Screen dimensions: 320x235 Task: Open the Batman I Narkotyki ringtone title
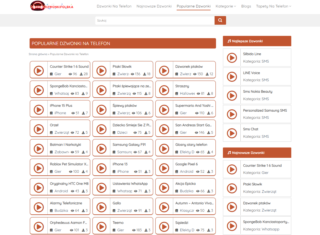[x=65, y=145]
